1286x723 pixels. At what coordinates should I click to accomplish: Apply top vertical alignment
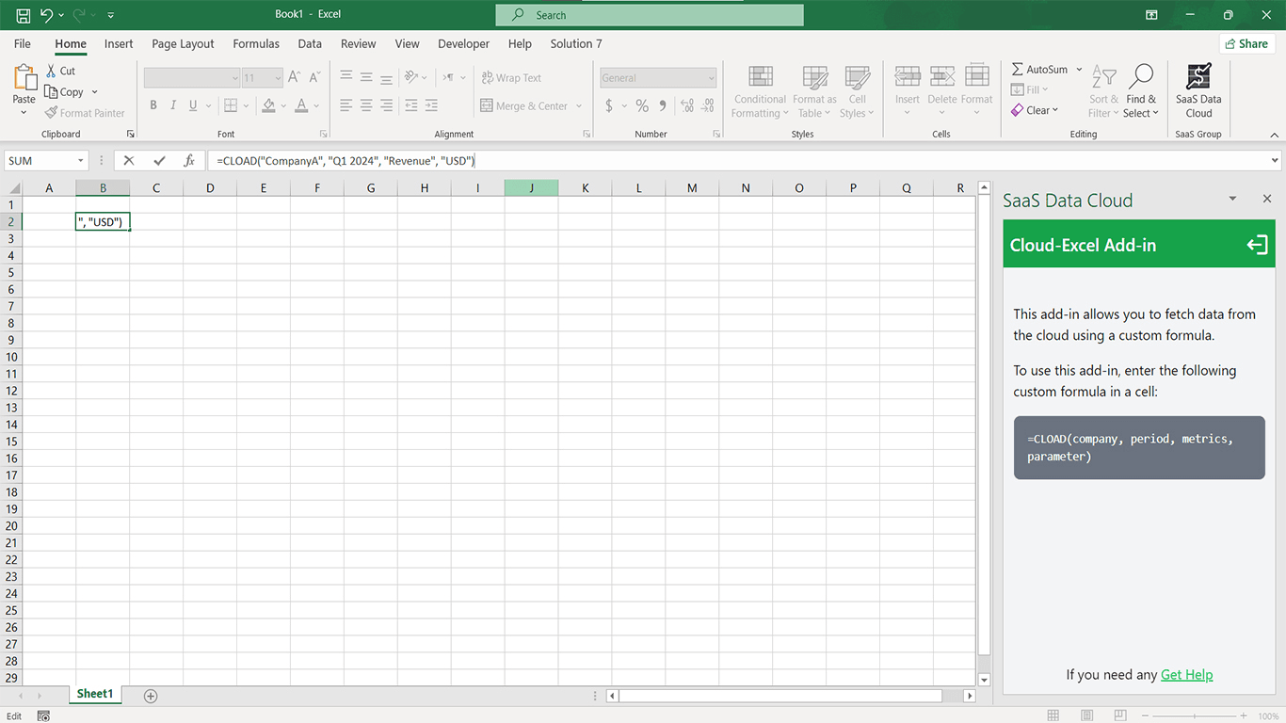346,77
